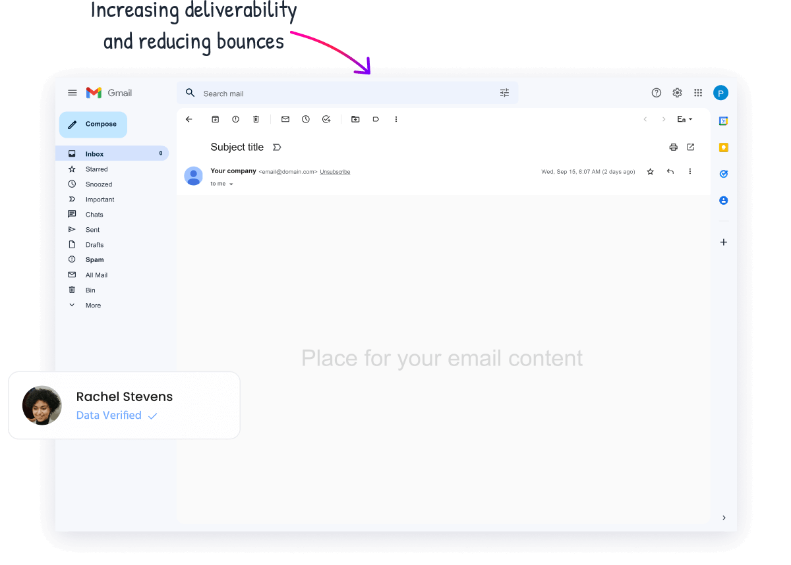Print the email conversation
This screenshot has height=565, width=791.
click(x=673, y=147)
